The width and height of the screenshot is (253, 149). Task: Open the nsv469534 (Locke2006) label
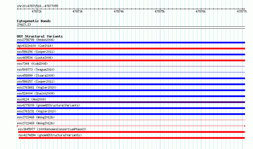coord(35,58)
